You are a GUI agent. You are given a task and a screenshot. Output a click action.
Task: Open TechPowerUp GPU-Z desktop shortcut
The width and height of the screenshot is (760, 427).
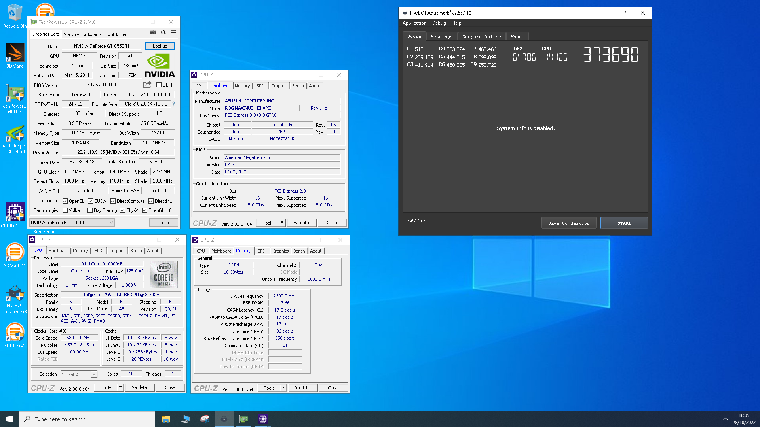[15, 100]
